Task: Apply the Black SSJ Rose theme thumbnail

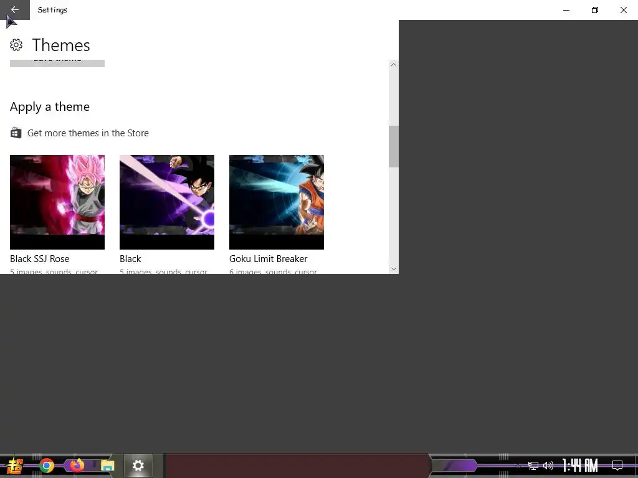Action: (57, 202)
